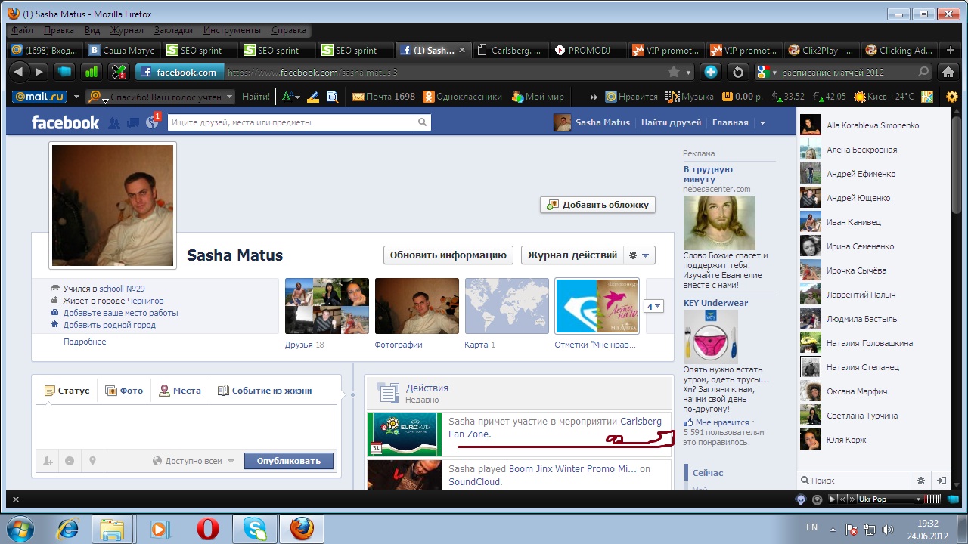
Task: Open Файл menu
Action: 23,30
